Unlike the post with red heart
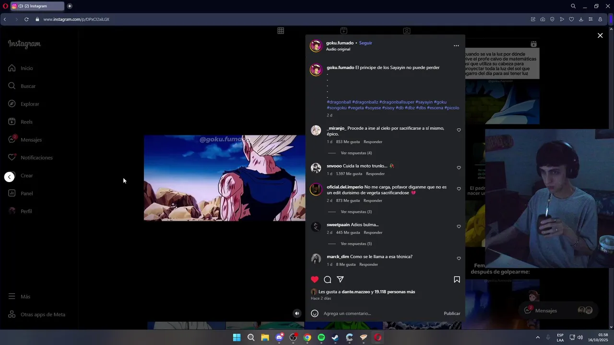614x345 pixels. [315, 279]
